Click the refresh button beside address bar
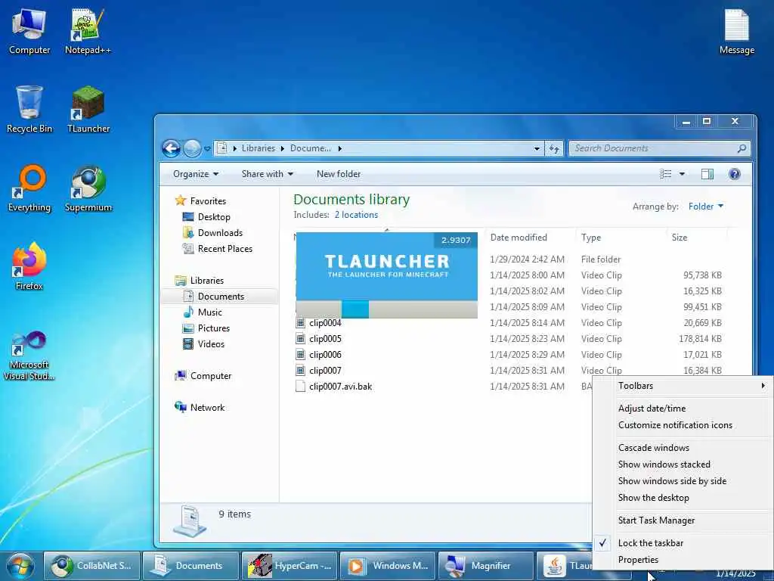The image size is (774, 581). pyautogui.click(x=554, y=148)
